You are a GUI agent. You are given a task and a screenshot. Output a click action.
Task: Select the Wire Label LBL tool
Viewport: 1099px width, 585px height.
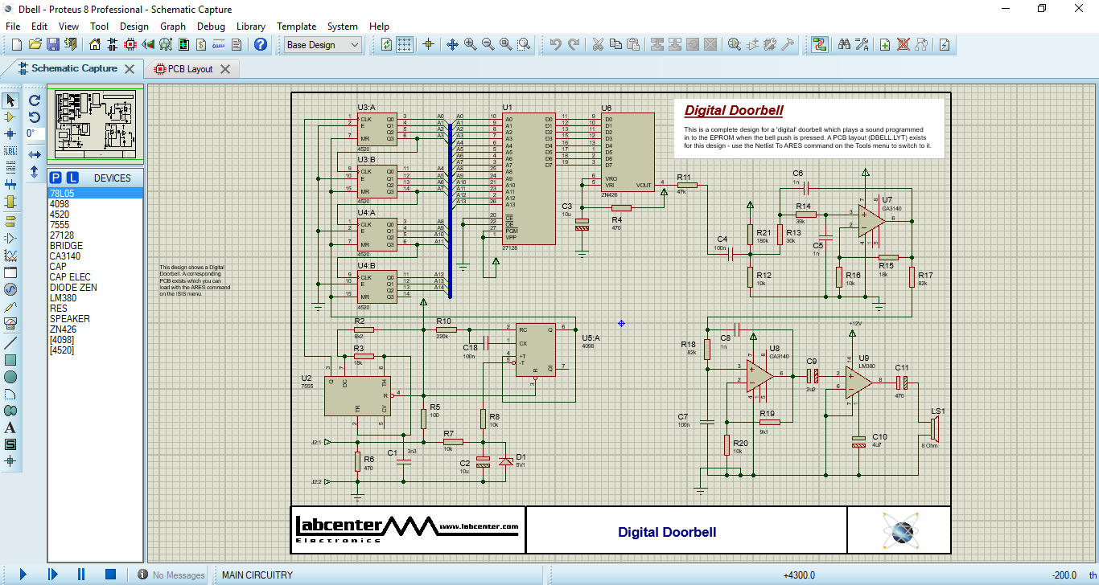point(10,150)
